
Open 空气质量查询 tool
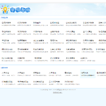[x=23, y=49]
